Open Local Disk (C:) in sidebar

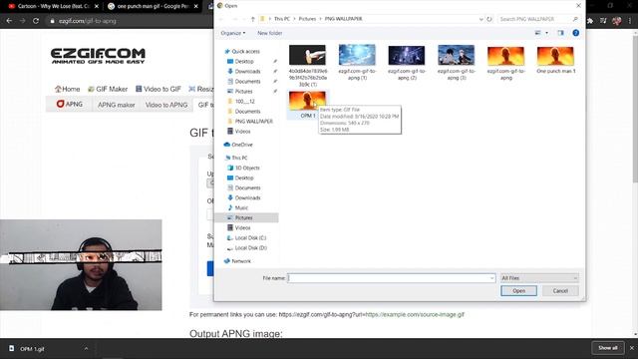pyautogui.click(x=250, y=237)
